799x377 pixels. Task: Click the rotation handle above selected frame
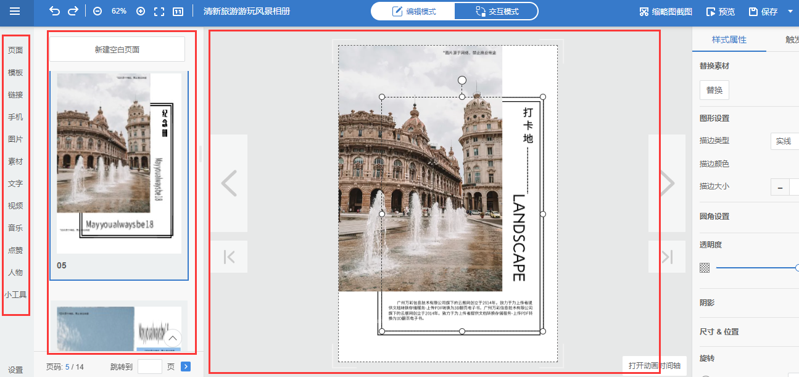pyautogui.click(x=462, y=80)
